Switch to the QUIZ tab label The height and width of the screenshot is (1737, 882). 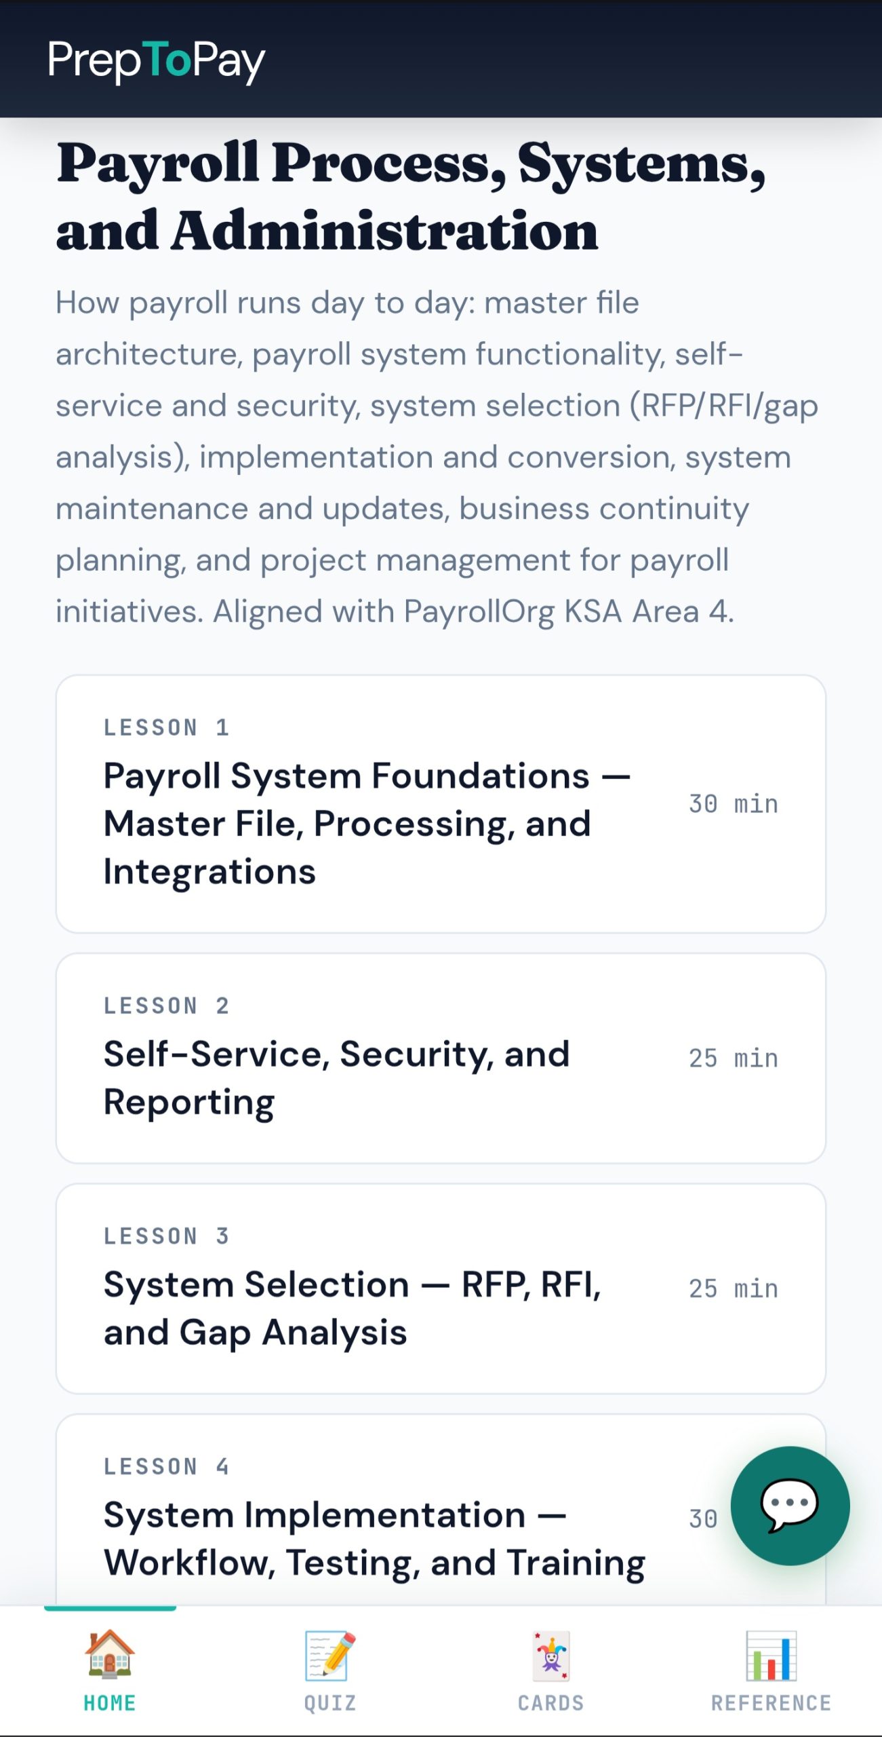(x=330, y=1702)
